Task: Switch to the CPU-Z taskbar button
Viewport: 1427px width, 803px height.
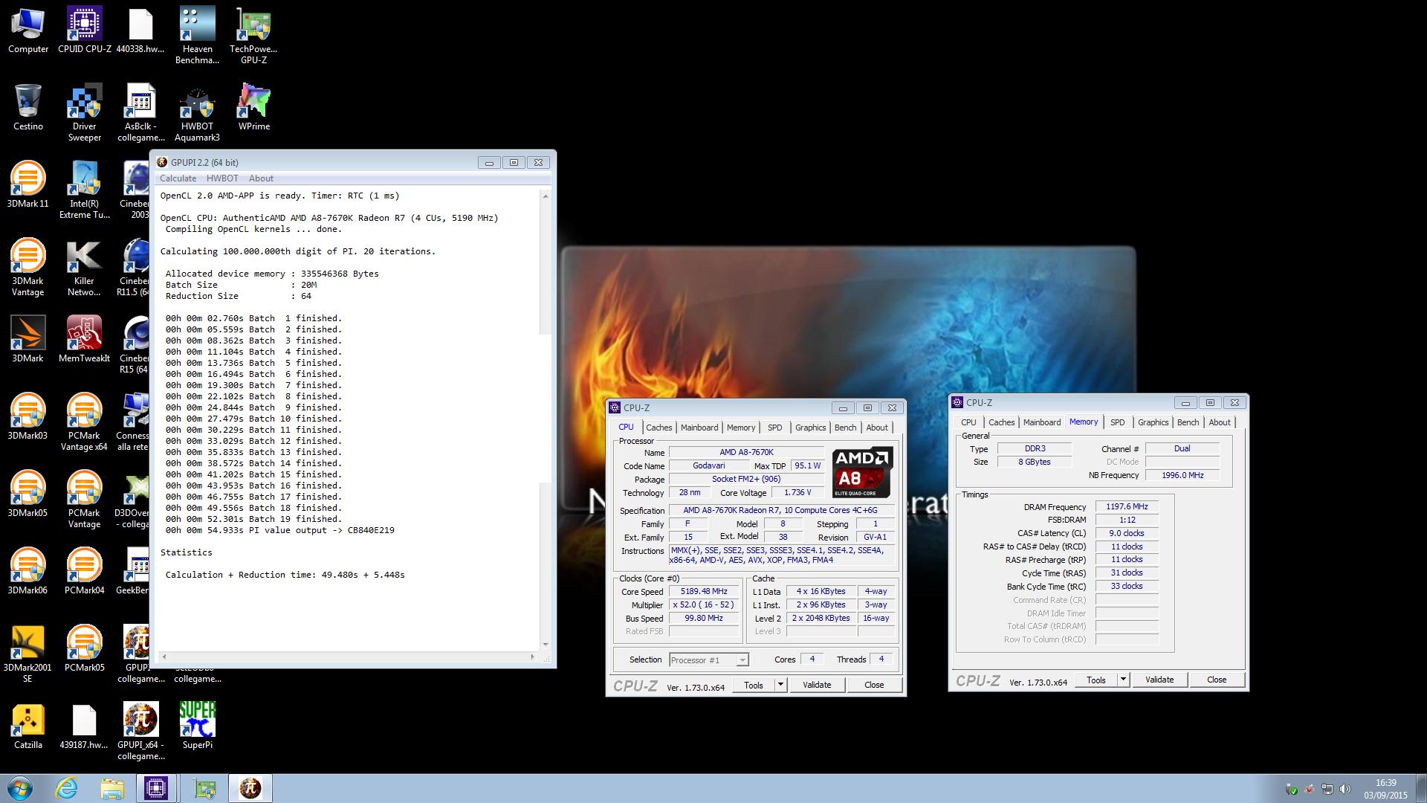Action: click(157, 788)
